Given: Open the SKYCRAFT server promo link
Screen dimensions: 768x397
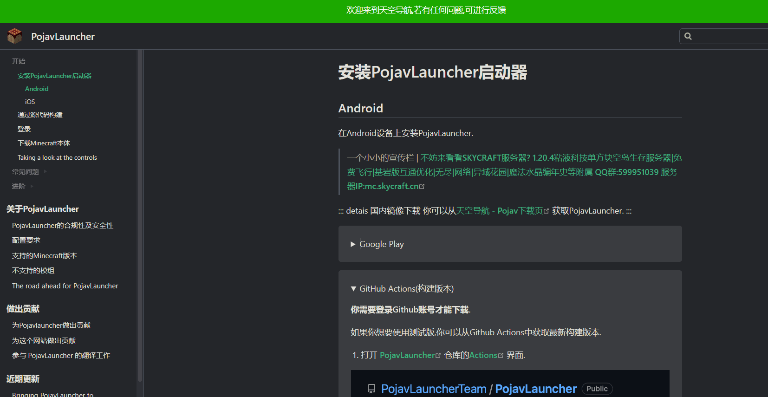Looking at the screenshot, I should pos(514,172).
